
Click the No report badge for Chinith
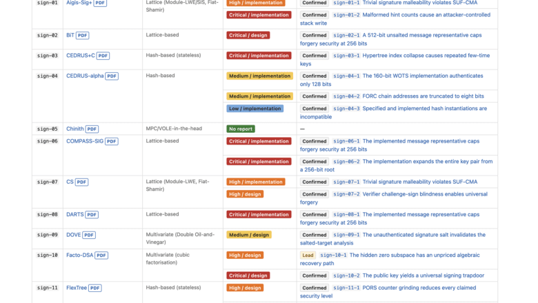coord(241,129)
